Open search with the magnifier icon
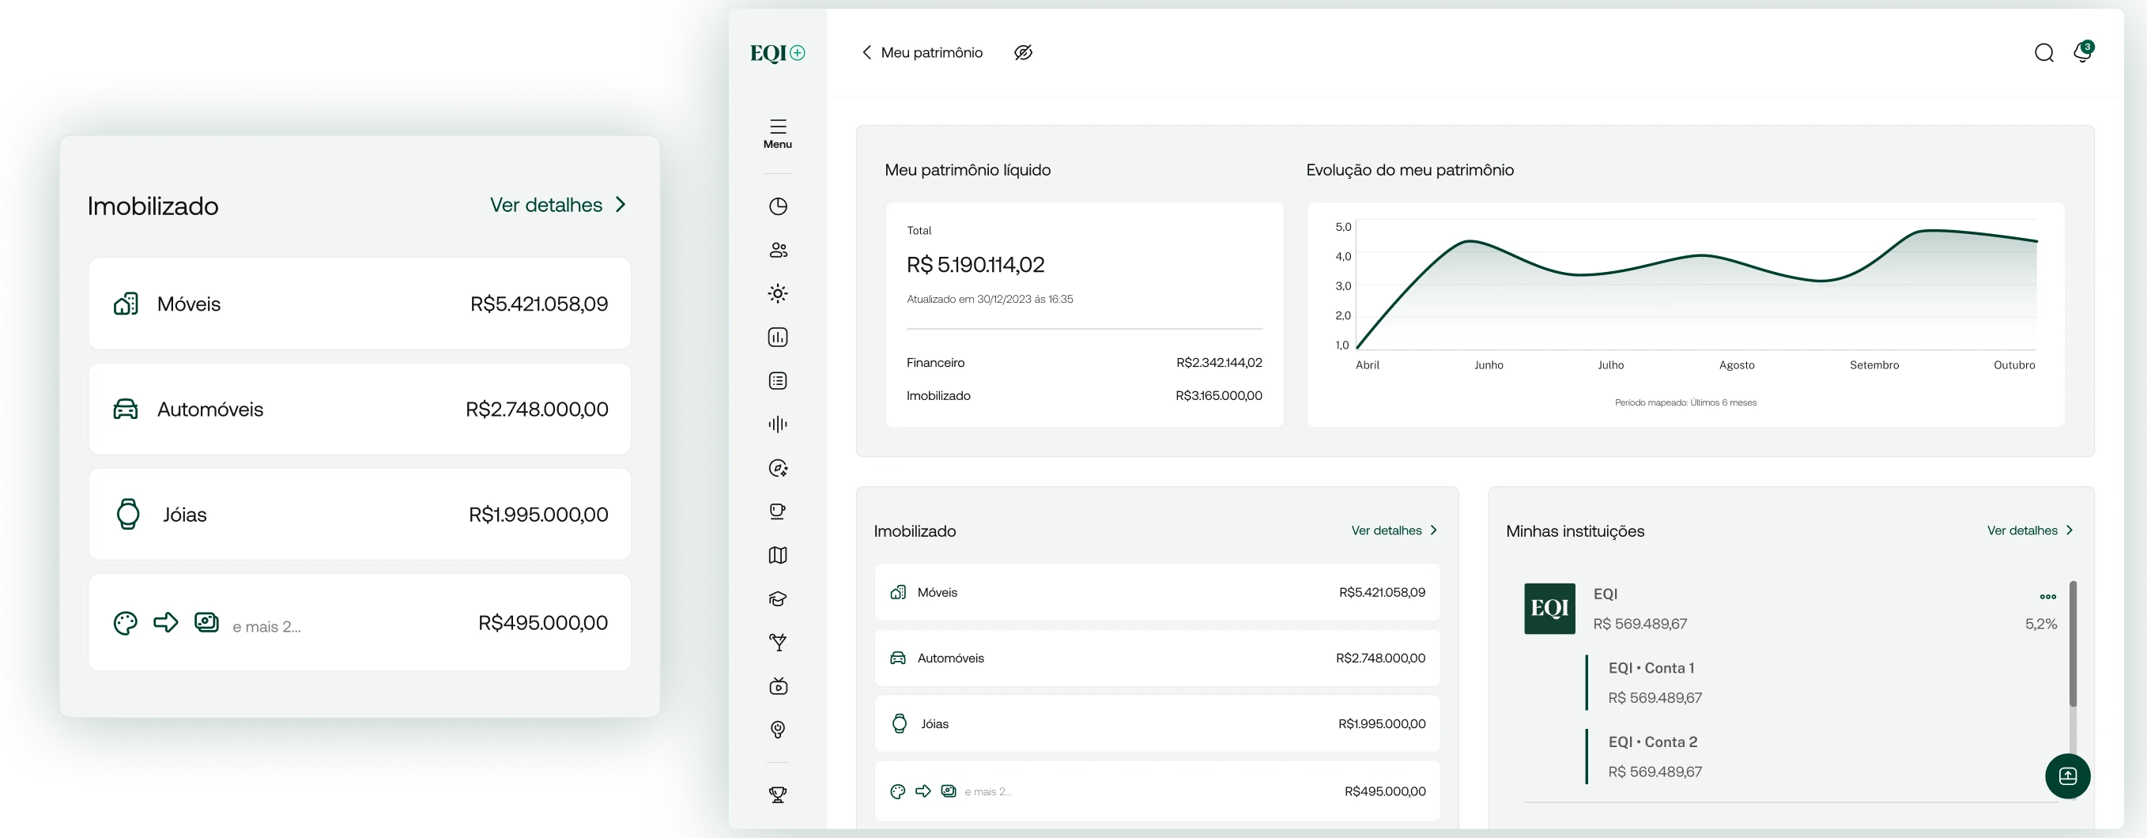Viewport: 2147px width, 838px height. click(x=2043, y=54)
